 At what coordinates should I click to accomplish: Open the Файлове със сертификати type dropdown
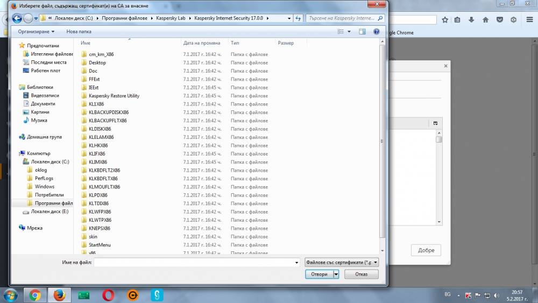click(x=342, y=262)
